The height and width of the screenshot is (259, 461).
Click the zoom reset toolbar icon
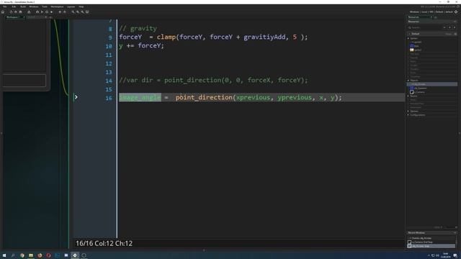[78, 12]
